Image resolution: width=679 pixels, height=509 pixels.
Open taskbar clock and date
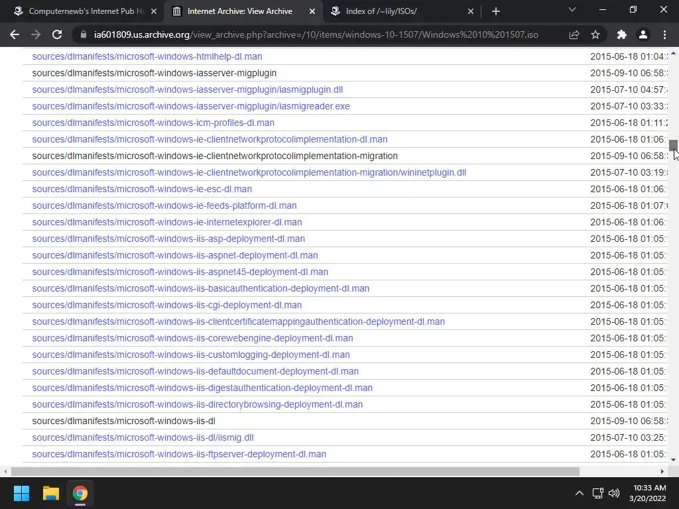(647, 493)
